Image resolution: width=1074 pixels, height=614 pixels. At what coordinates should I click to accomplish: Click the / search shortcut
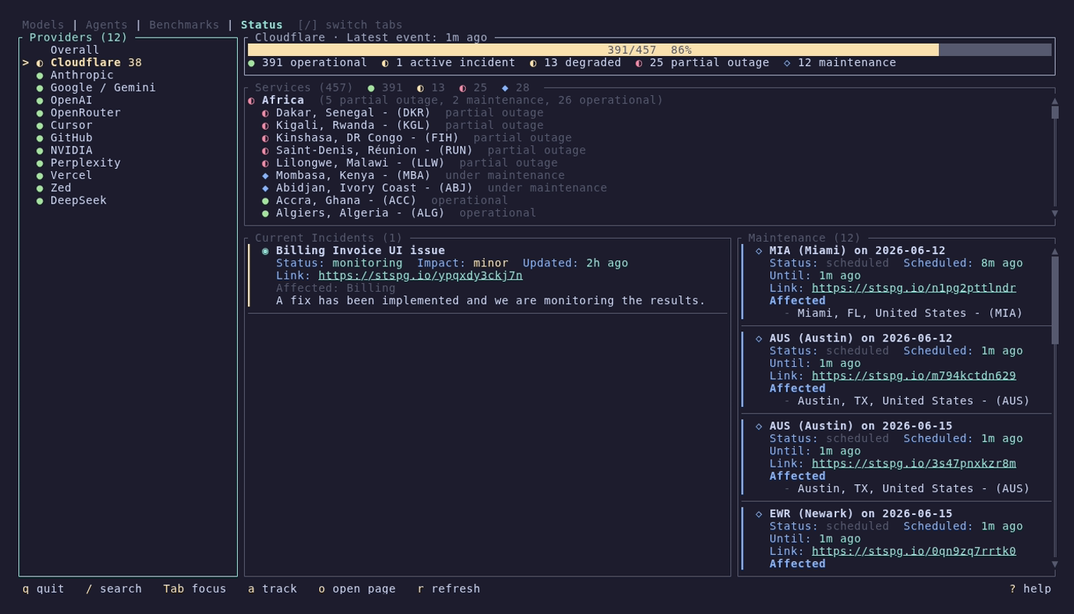coord(114,589)
